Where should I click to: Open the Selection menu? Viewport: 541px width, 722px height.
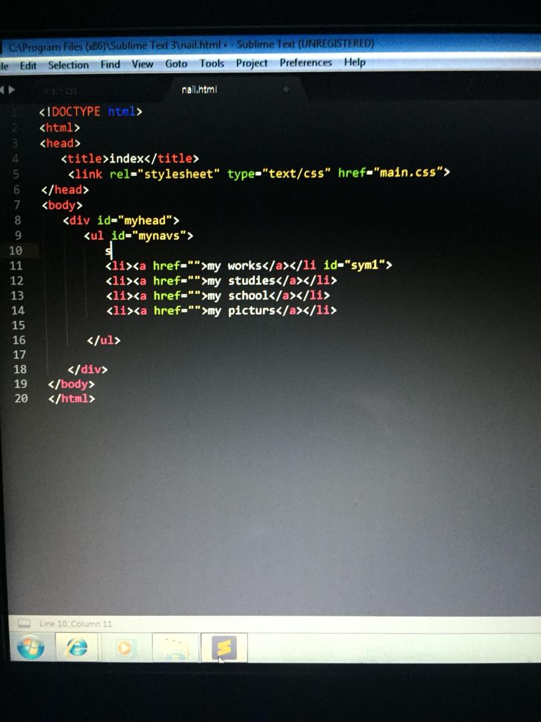[68, 65]
